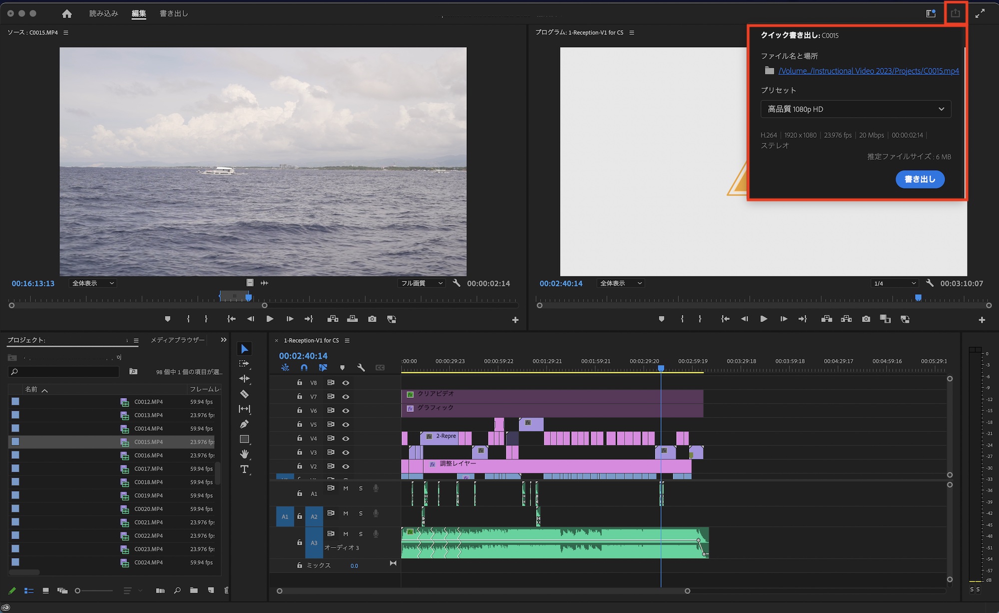Screen dimensions: 999x613
Task: Select the Razor tool
Action: coord(244,394)
